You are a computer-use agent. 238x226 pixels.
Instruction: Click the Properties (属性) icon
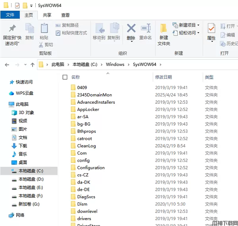[x=211, y=29]
